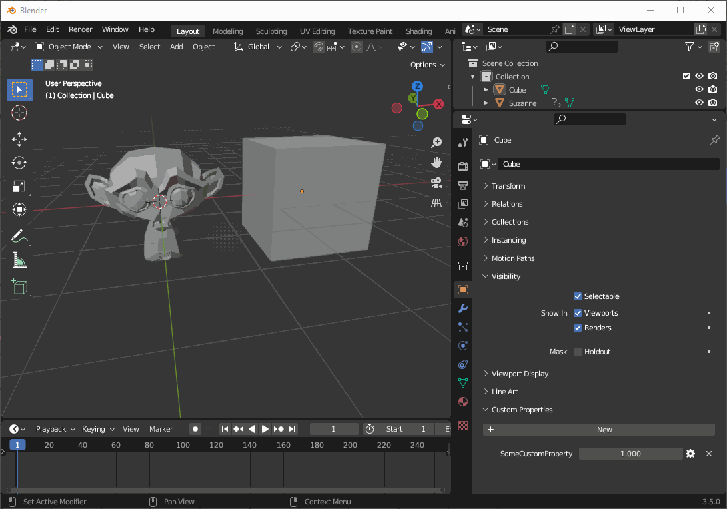Image resolution: width=727 pixels, height=509 pixels.
Task: Switch to Sculpting workspace tab
Action: click(x=271, y=31)
